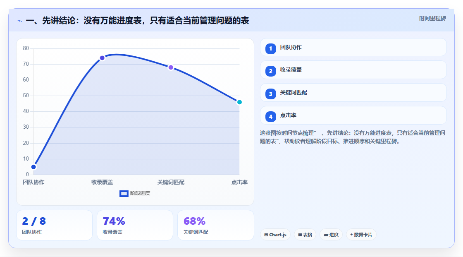This screenshot has height=257, width=463.
Task: Click the heading 一、先讲结论 title text
Action: 137,20
